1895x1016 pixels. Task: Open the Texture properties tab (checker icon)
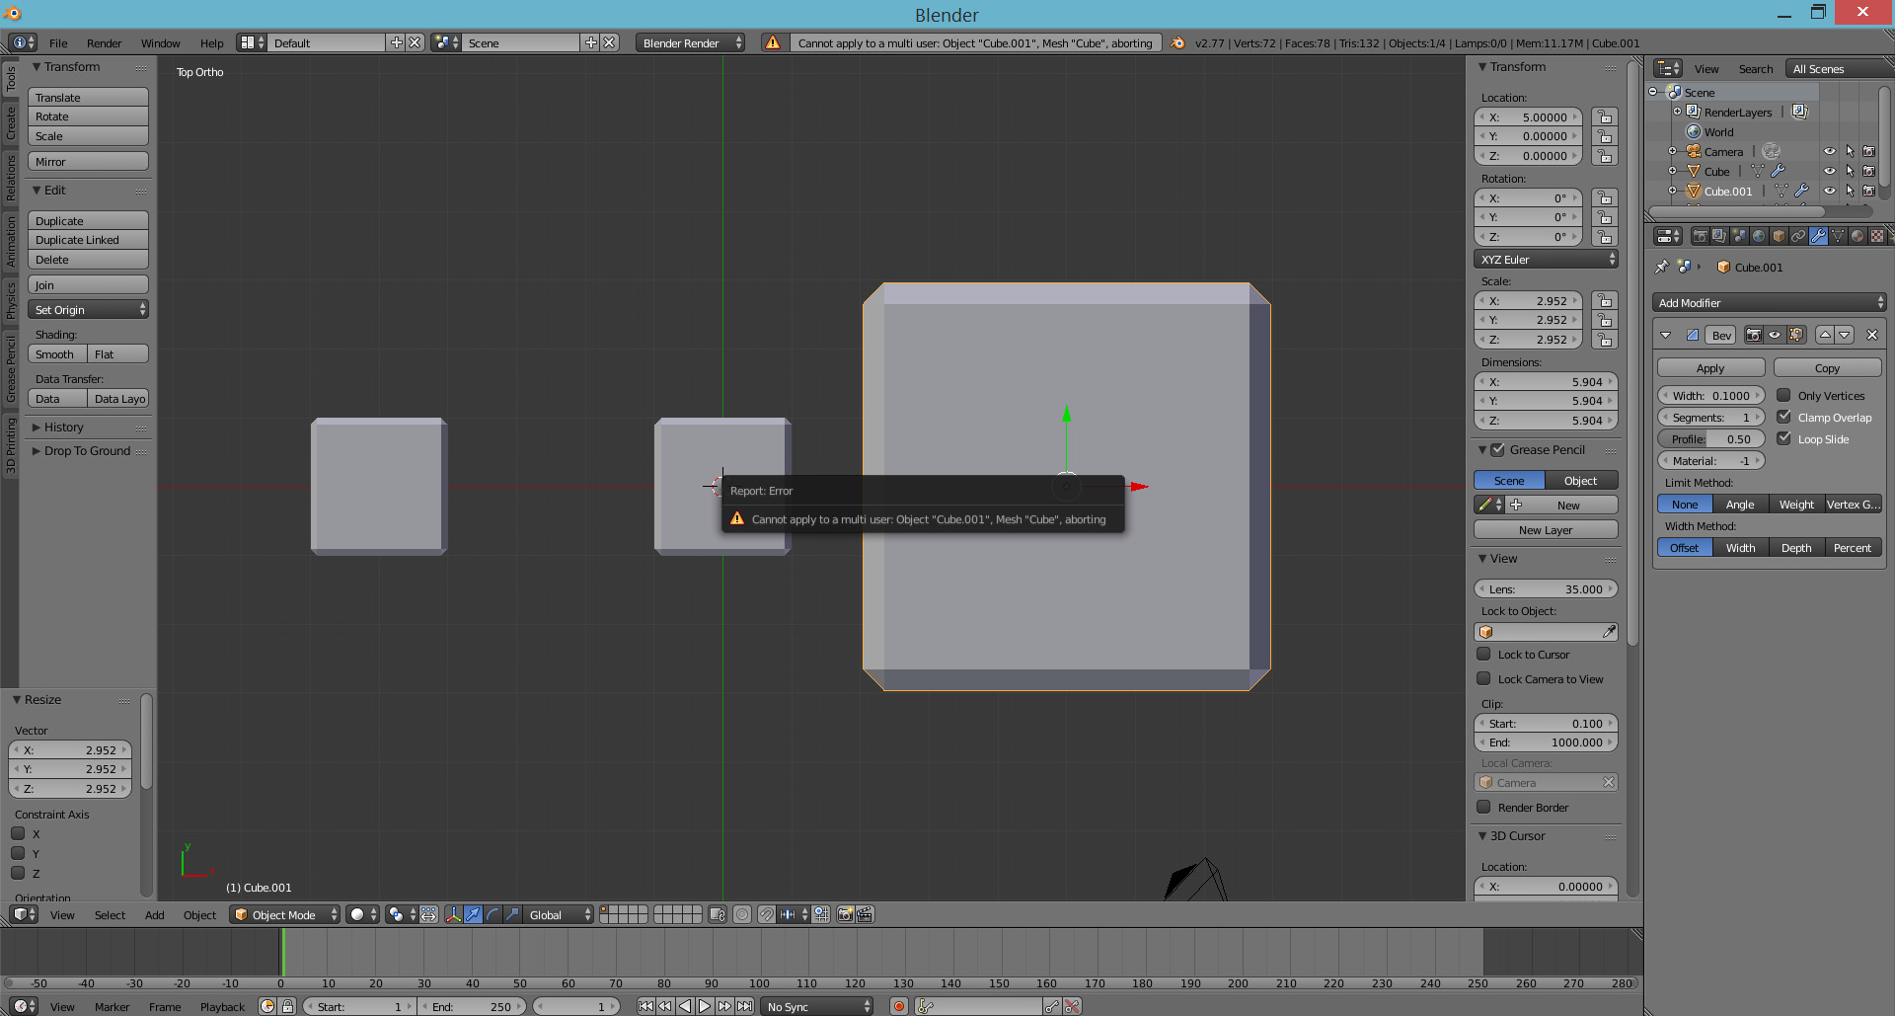(x=1877, y=236)
